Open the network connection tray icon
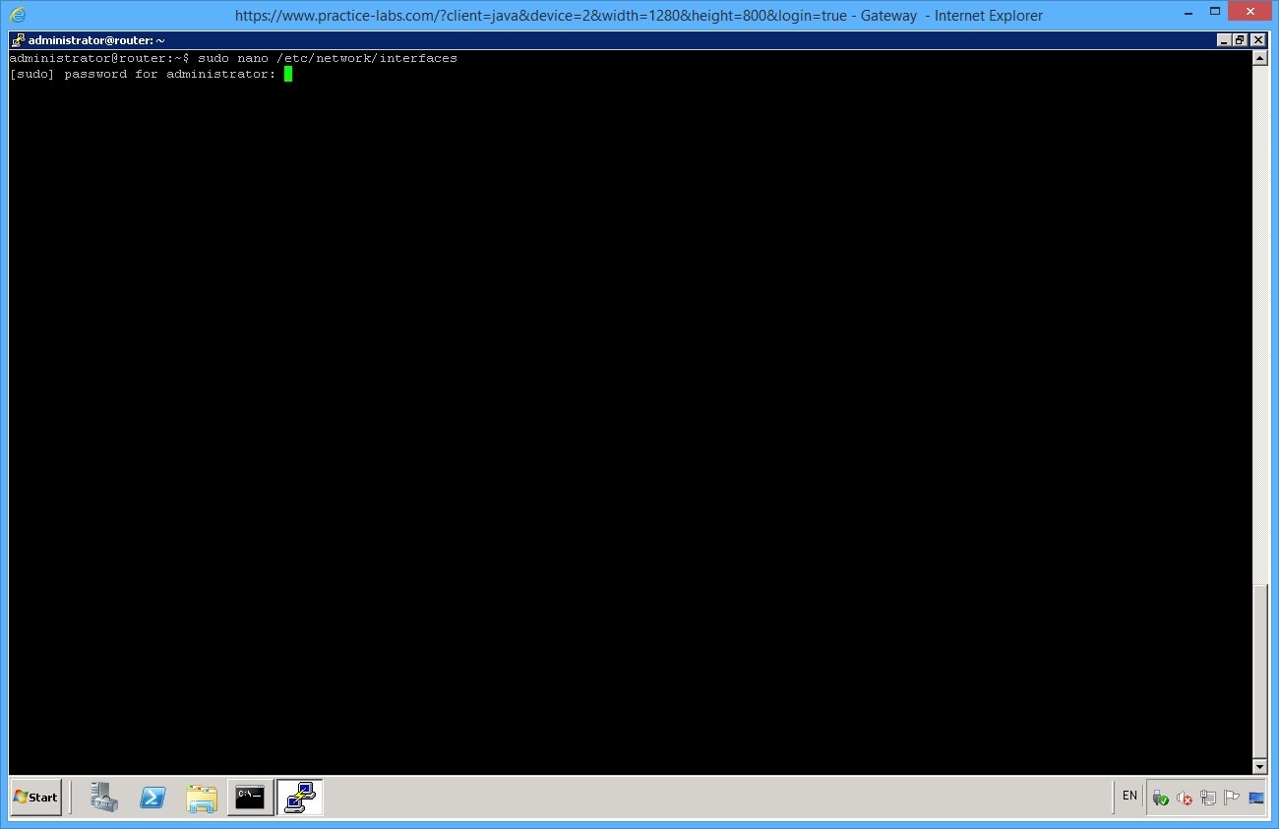 [1208, 798]
